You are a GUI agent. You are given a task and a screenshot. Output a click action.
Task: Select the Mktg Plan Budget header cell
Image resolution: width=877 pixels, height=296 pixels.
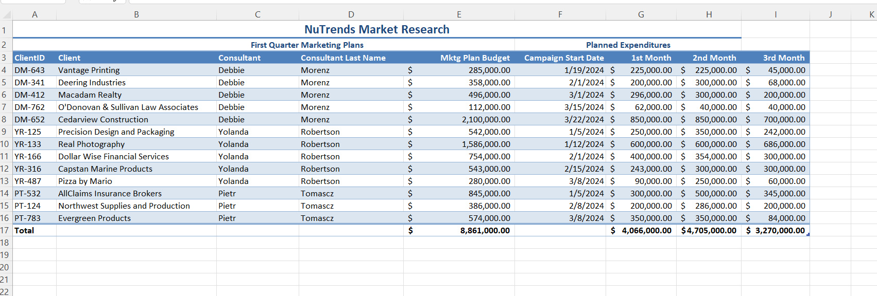coord(474,58)
